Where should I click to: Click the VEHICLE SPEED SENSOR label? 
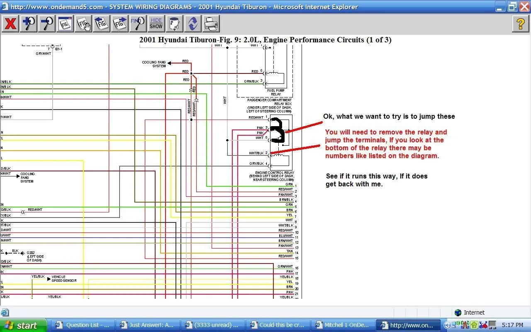click(x=64, y=278)
